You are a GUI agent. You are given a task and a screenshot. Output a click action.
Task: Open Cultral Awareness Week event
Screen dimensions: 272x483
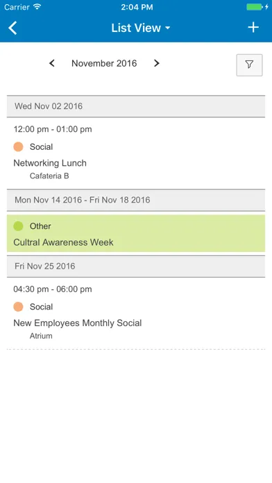coord(136,233)
